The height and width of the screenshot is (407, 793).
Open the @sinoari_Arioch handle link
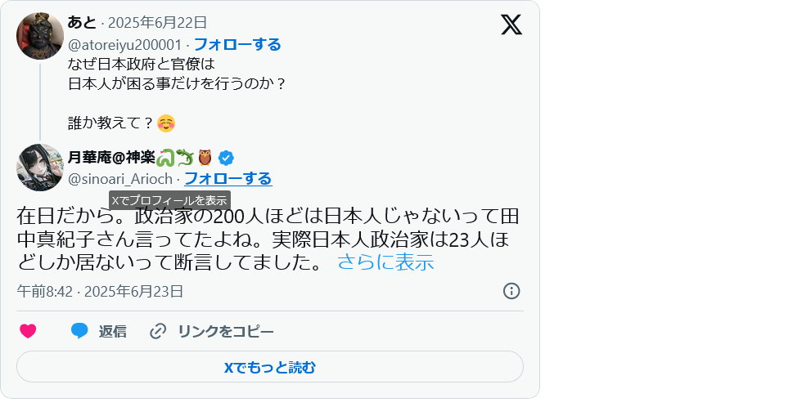point(120,179)
